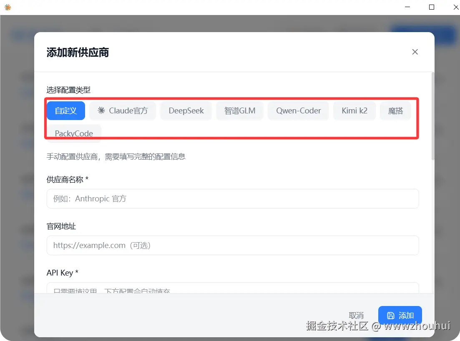
Task: Choose the DeepSeek preset
Action: [186, 110]
